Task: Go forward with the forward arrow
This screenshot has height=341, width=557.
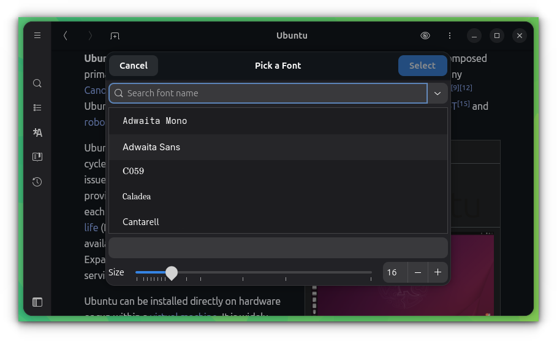Action: coord(90,36)
